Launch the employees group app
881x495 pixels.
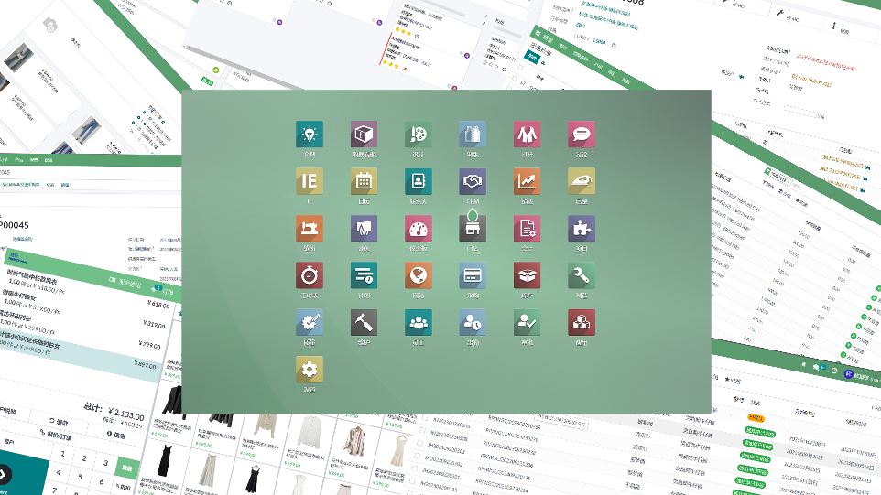[418, 322]
